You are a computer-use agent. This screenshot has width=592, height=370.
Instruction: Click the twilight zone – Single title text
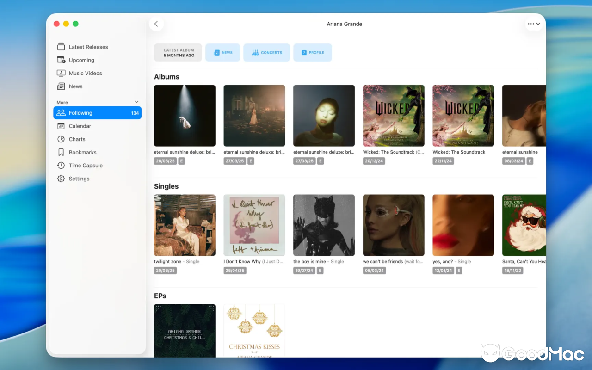tap(177, 262)
